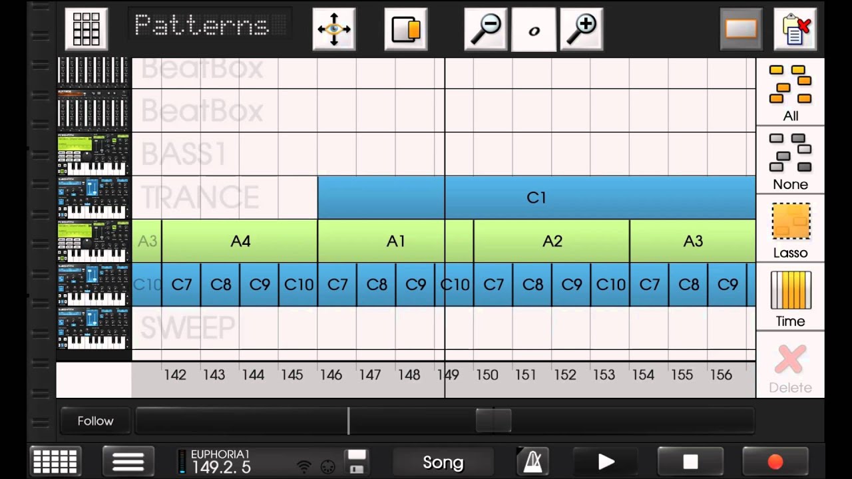Start playback with the Play button
Viewport: 852px width, 479px height.
[605, 462]
